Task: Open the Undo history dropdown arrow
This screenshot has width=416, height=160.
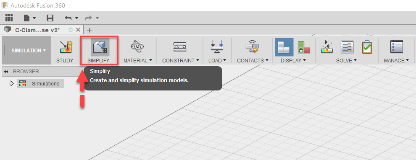Action: (x=76, y=18)
